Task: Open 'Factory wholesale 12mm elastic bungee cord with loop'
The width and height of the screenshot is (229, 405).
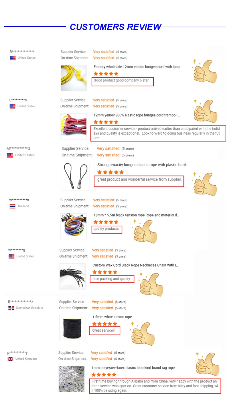Action: coord(137,67)
